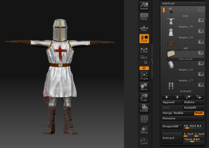Viewport: 209px width, 148px height.
Task: Select the Scale navigation tool
Action: (x=144, y=98)
